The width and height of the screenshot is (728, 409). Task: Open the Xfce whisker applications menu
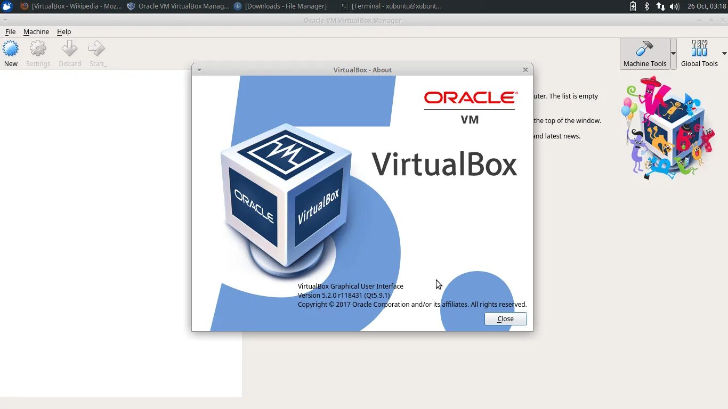(7, 6)
